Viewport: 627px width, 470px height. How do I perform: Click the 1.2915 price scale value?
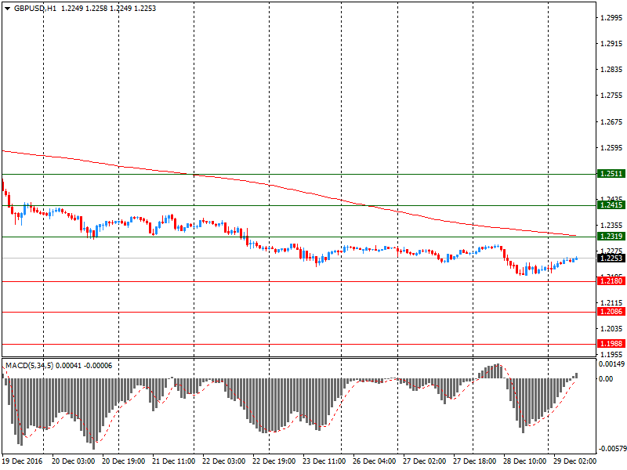pos(611,44)
